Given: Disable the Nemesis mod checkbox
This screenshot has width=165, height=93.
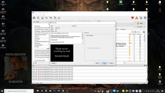Looking at the screenshot, I should pos(35,43).
